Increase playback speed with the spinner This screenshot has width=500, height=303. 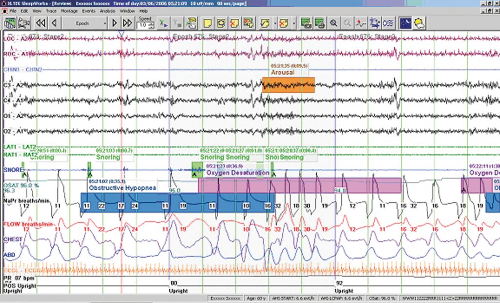pos(151,23)
